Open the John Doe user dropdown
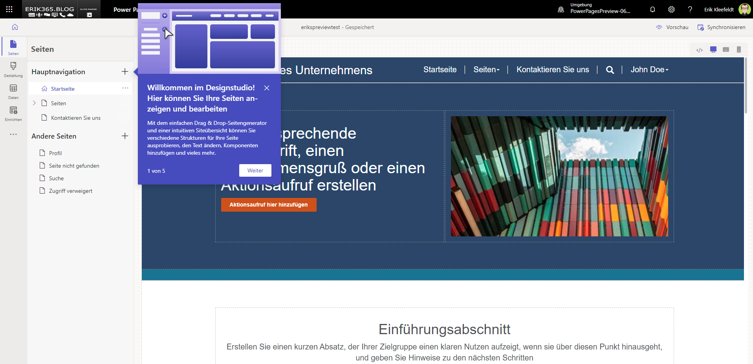 (649, 70)
